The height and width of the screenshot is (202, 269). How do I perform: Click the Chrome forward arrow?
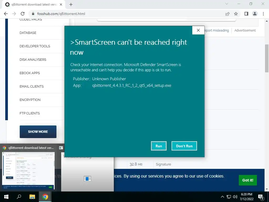coord(14,14)
